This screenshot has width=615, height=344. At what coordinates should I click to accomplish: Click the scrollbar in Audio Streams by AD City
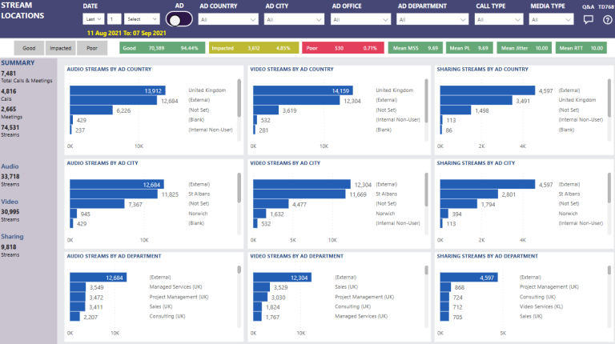point(239,188)
